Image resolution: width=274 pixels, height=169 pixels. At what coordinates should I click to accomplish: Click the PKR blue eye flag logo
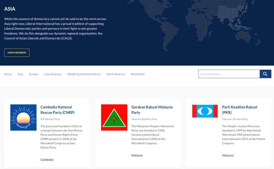[x=205, y=111]
